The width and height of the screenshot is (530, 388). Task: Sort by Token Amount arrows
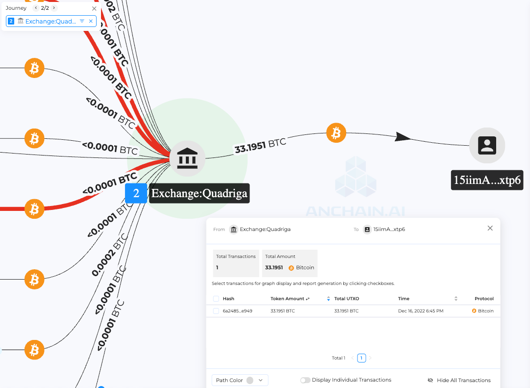[328, 299]
